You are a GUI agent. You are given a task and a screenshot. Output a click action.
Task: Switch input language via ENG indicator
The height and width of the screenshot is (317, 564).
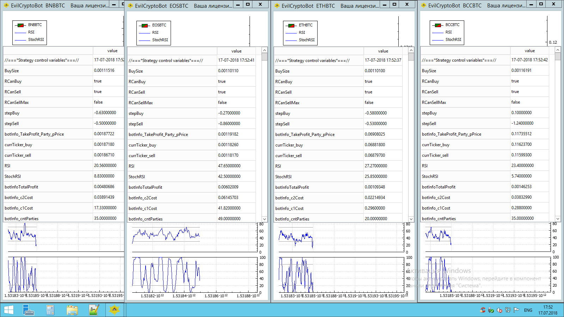coord(528,310)
